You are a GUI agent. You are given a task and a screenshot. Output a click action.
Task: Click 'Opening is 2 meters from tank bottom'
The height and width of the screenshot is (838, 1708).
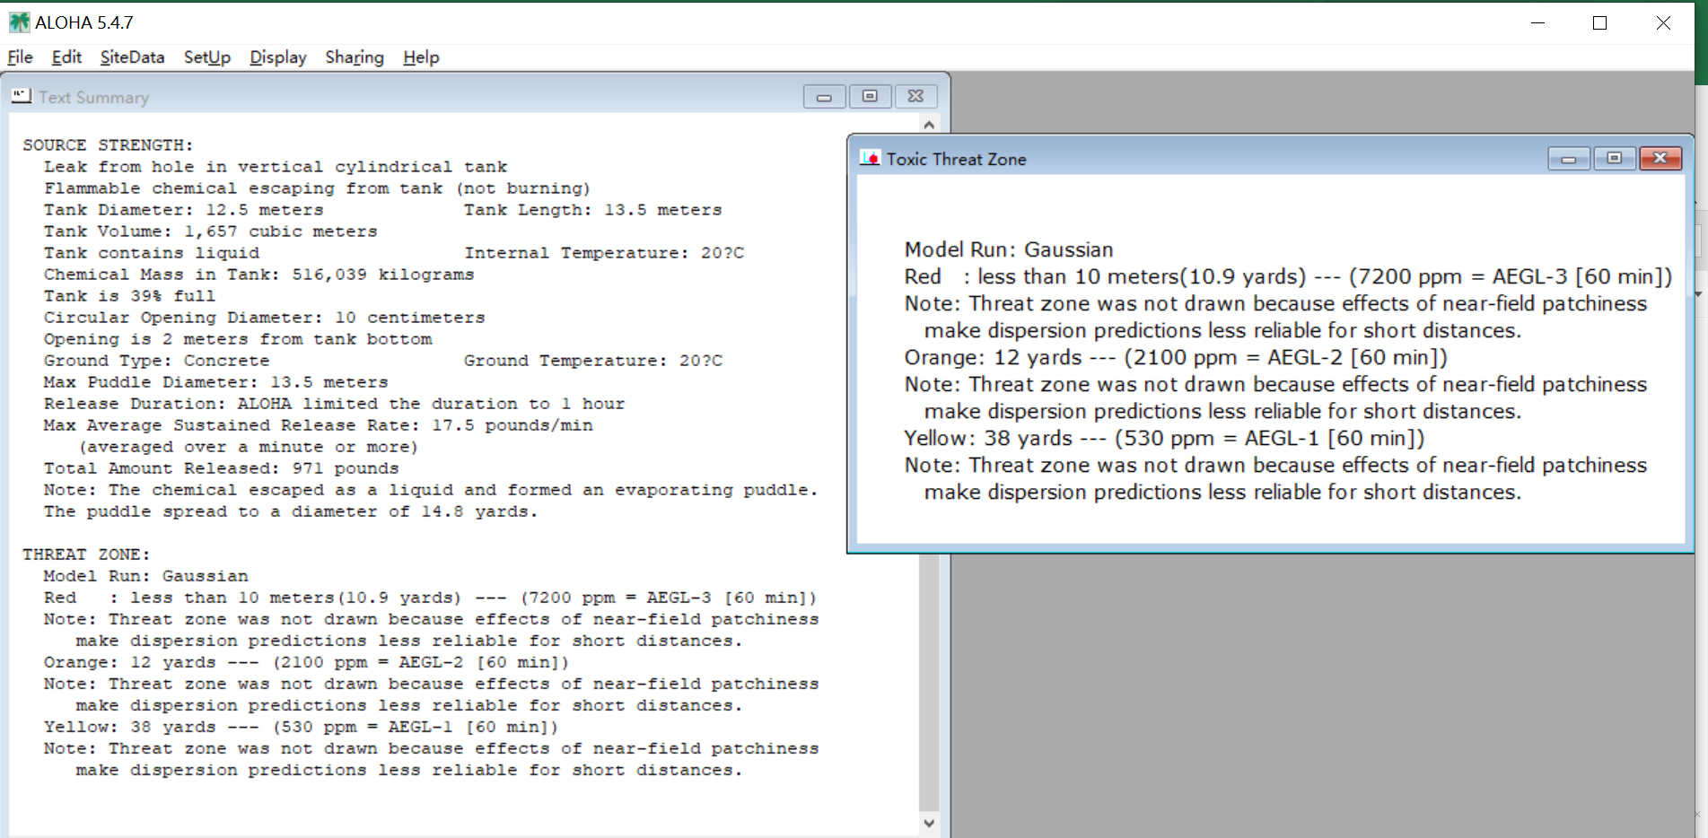pos(238,339)
